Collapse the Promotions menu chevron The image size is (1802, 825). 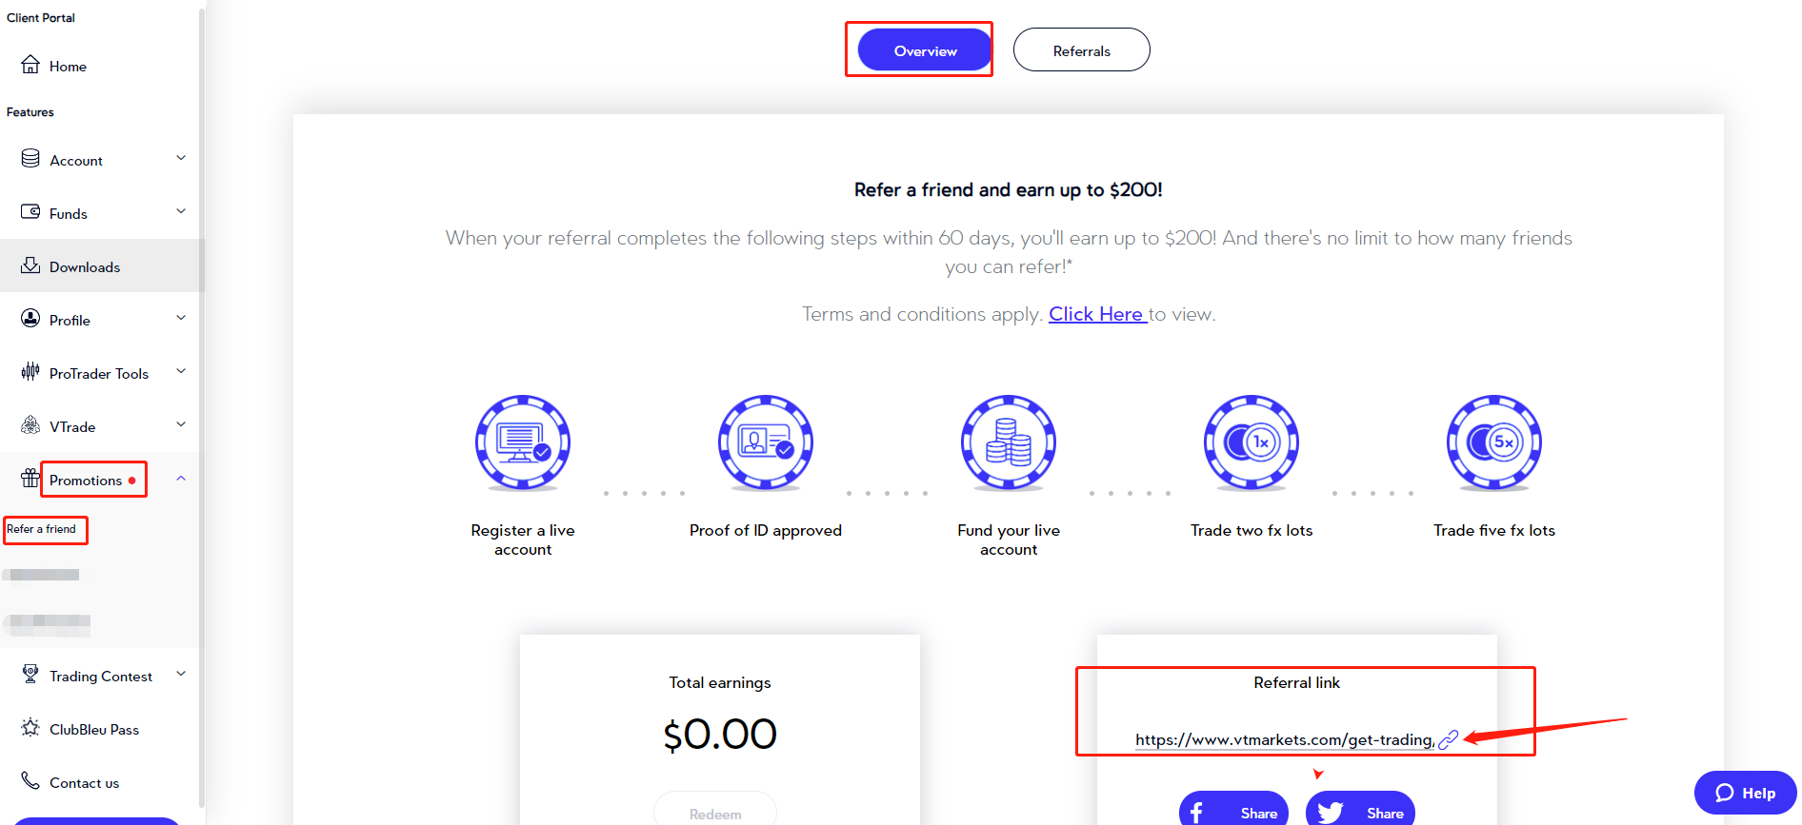click(181, 479)
